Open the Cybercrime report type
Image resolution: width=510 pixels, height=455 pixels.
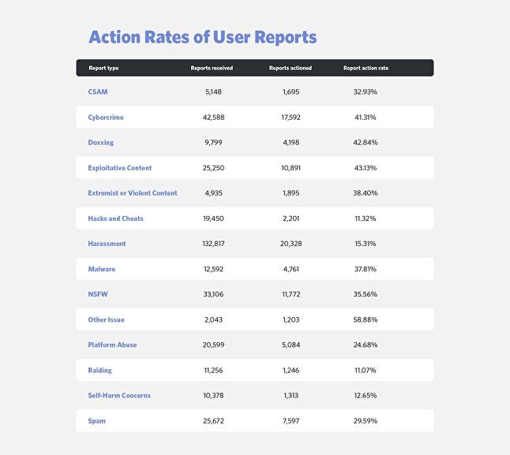click(106, 117)
